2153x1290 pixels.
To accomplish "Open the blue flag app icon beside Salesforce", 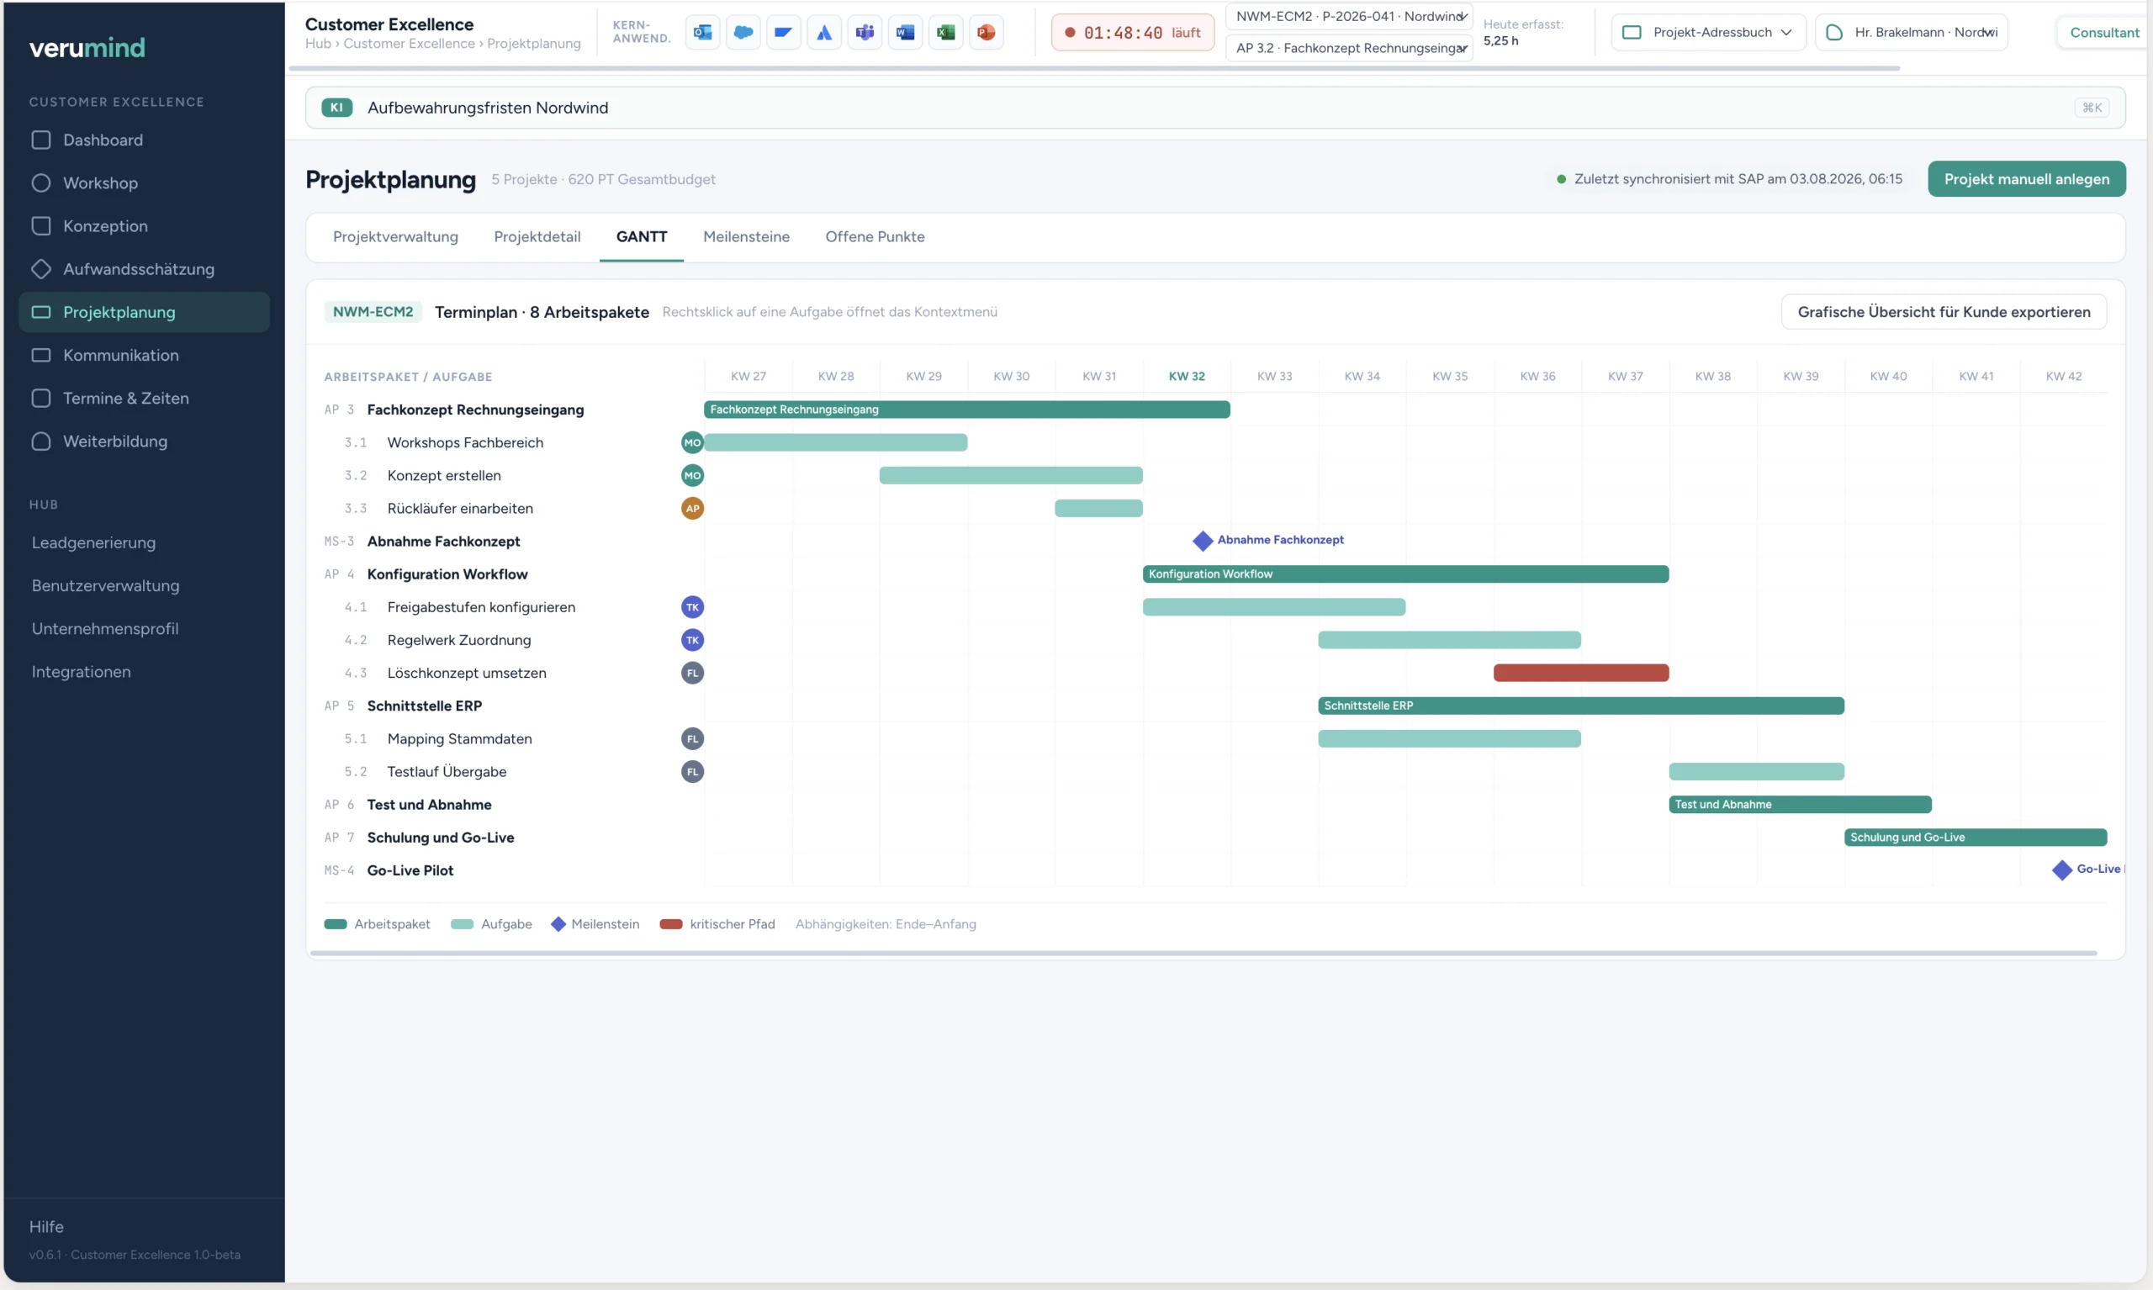I will pyautogui.click(x=783, y=32).
